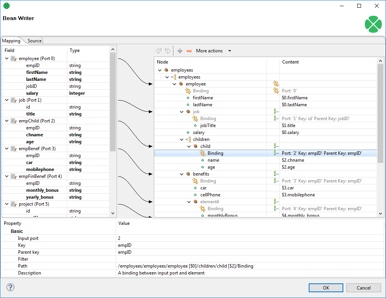Select the jobTitle node in tree
The image size is (386, 298).
point(208,126)
